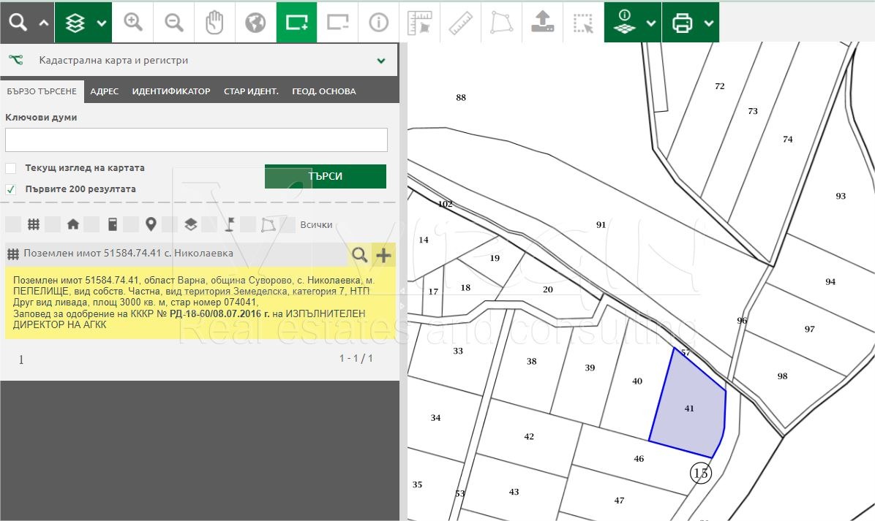The image size is (875, 521).
Task: Open the 'ИДЕНТИФИКАТОР' tab
Action: click(171, 91)
